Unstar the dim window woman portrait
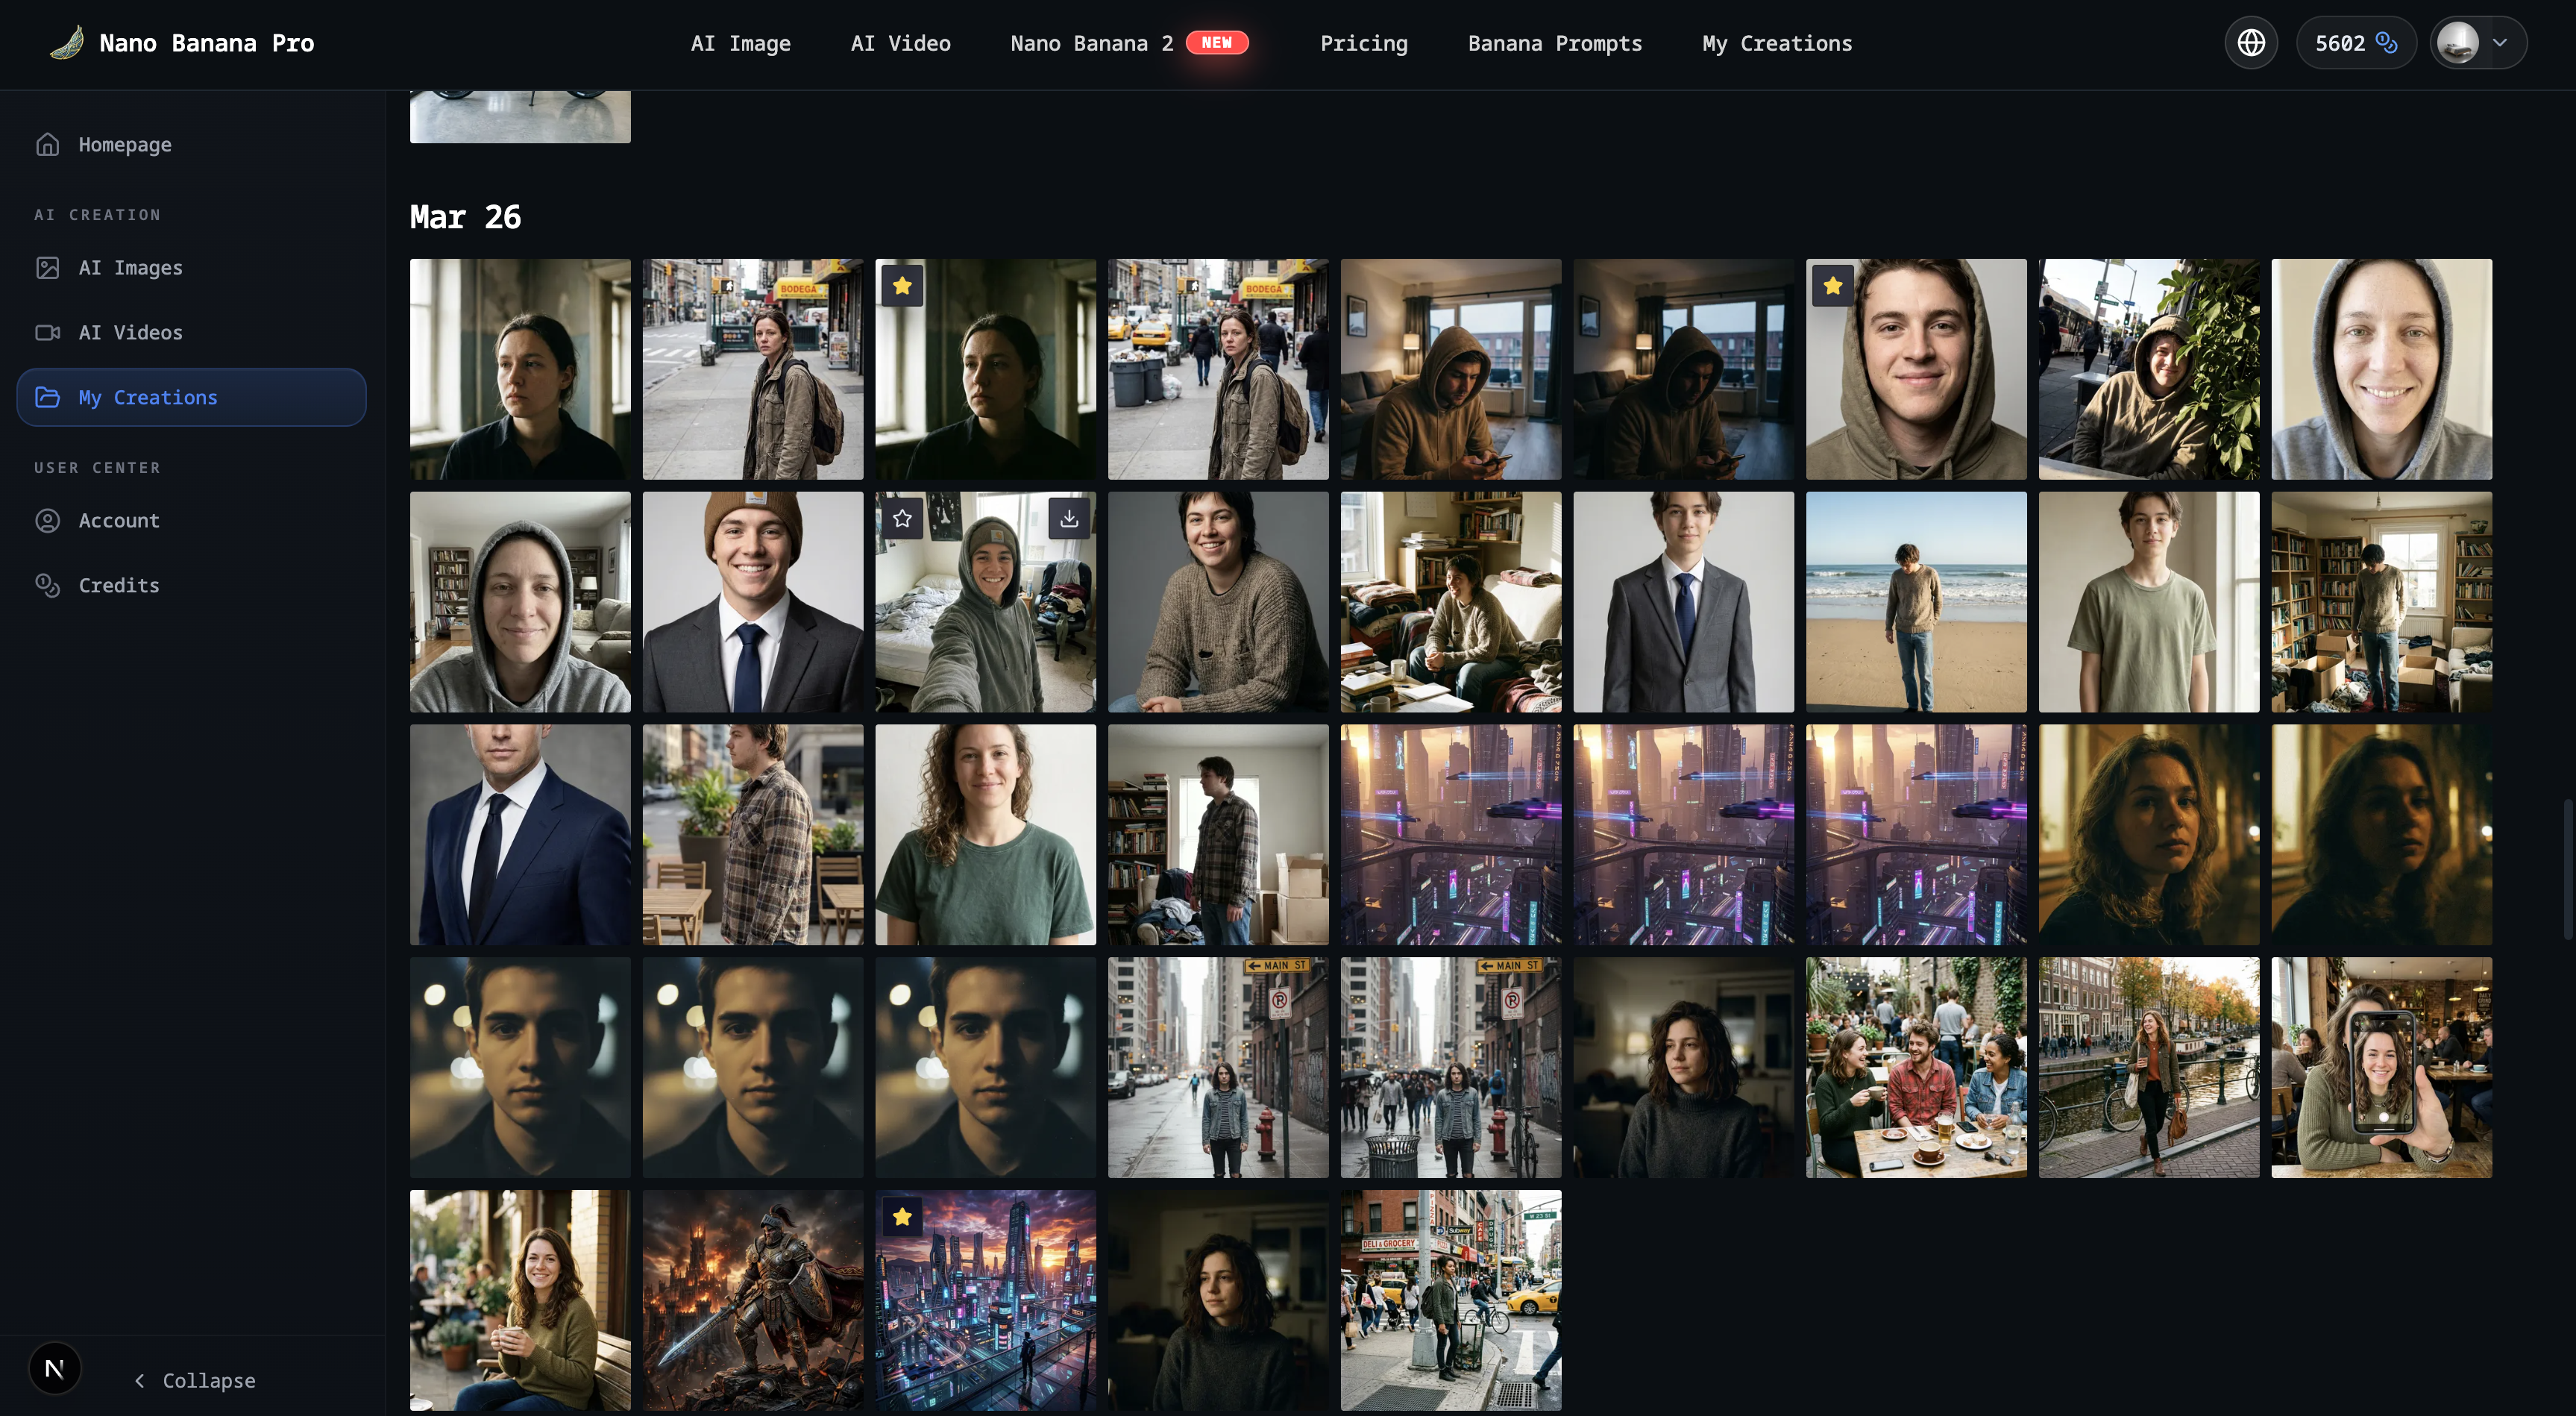2576x1416 pixels. pos(902,286)
